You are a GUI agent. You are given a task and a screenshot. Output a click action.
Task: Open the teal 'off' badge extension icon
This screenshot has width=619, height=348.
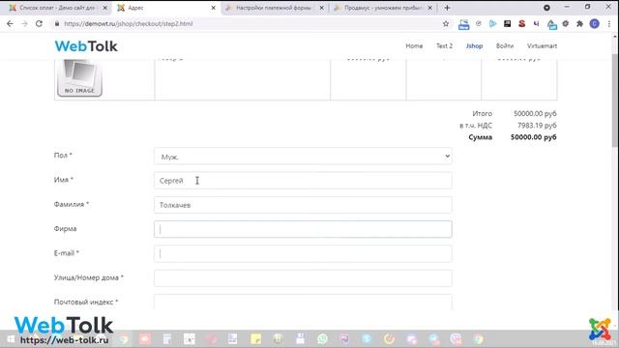coord(551,24)
